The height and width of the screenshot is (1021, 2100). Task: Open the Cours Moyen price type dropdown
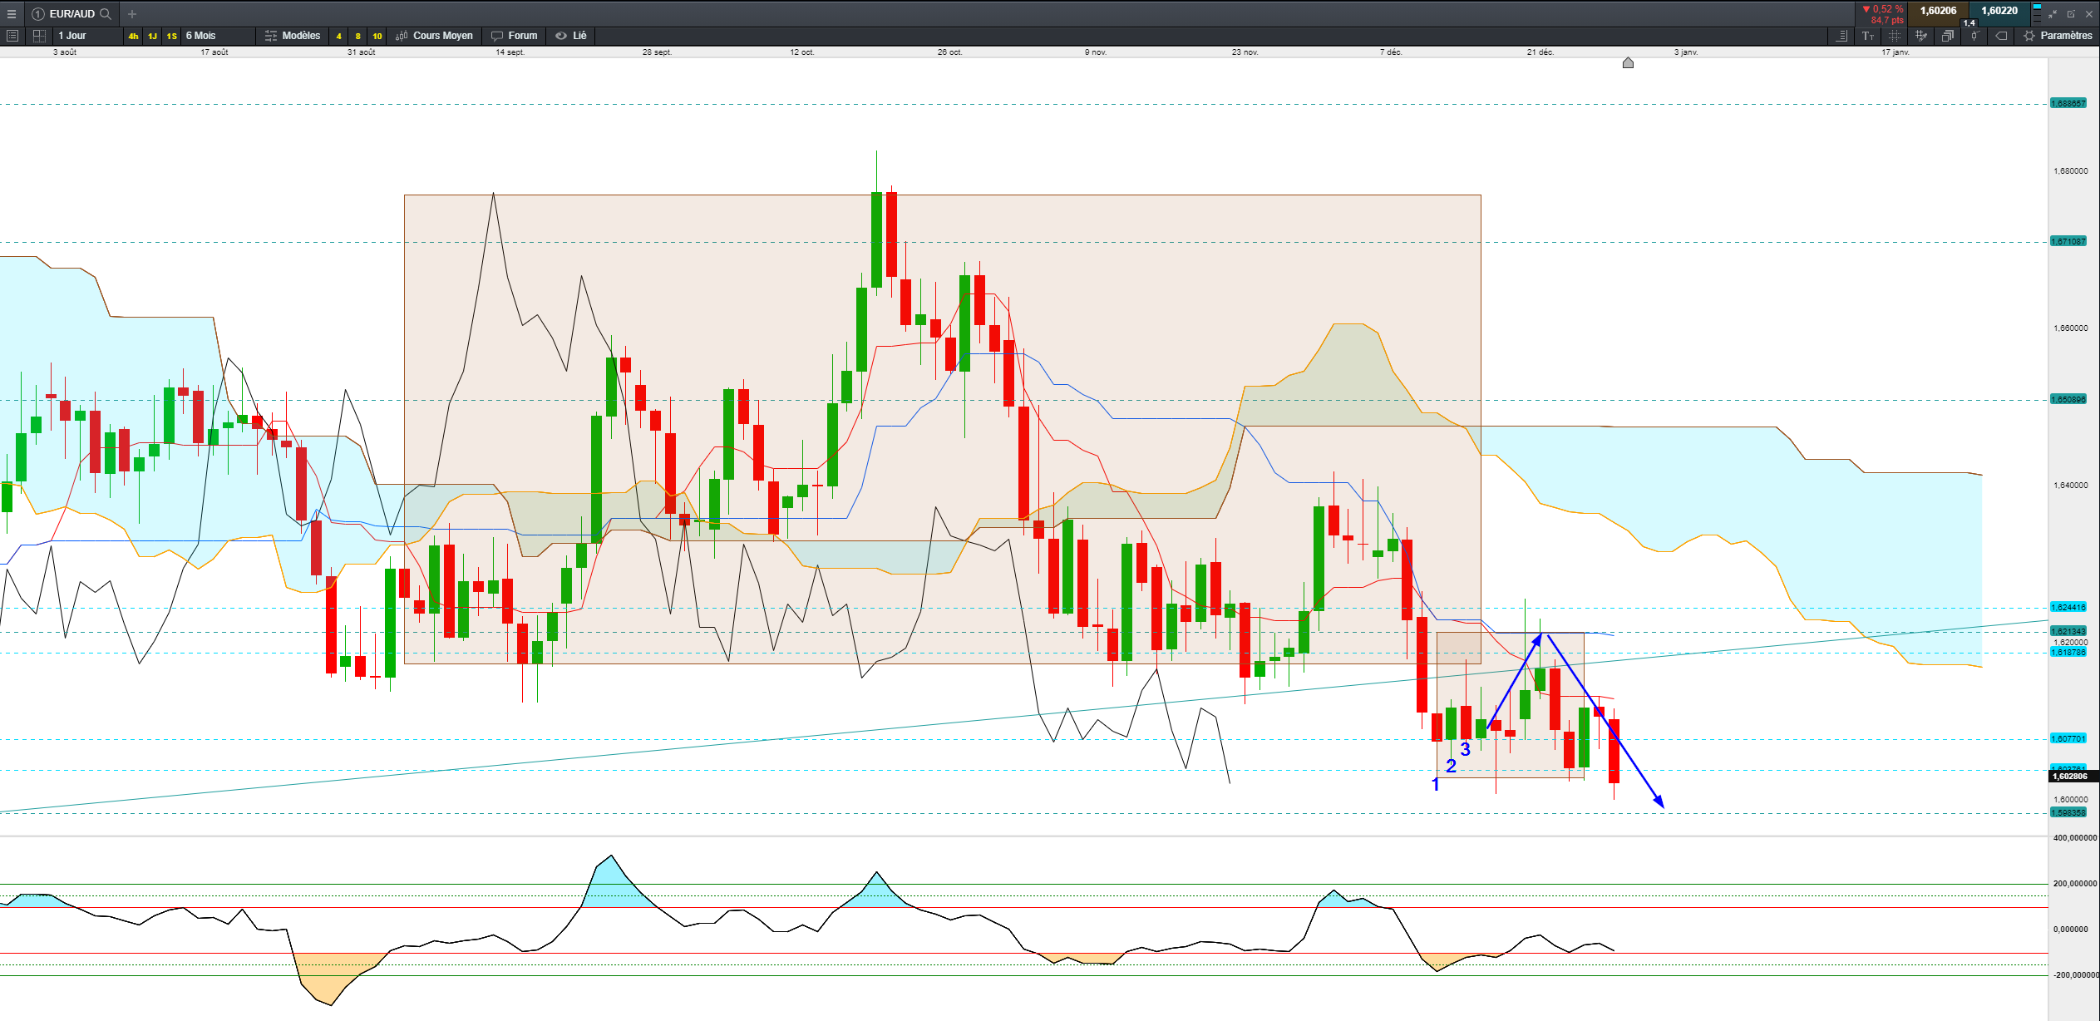tap(435, 36)
